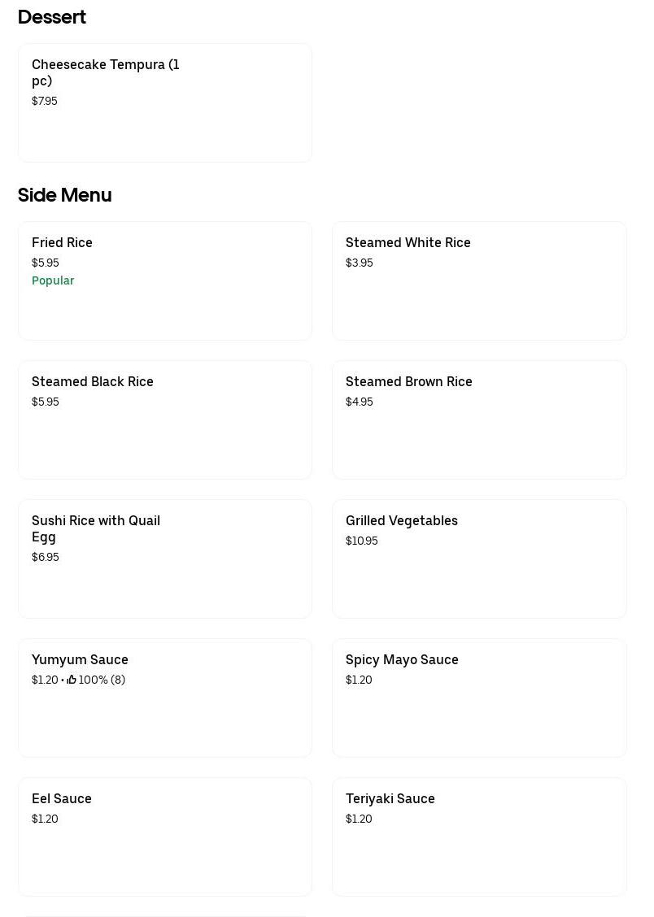Screen dimensions: 654x917
Task: Open the Steamed Black Rice item
Action: [x=164, y=420]
